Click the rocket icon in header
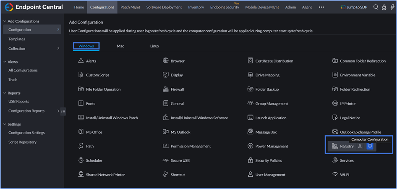Image resolution: width=397 pixels, height=189 pixels. coord(384,7)
